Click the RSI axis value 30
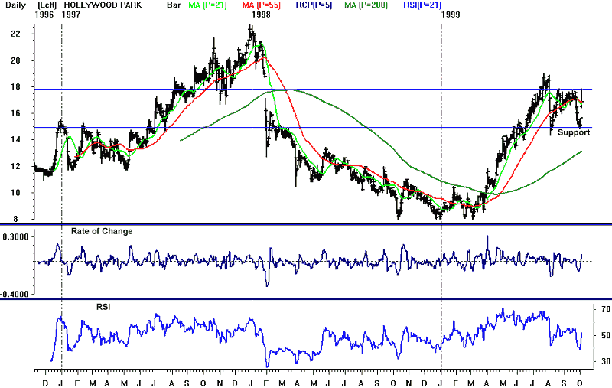 click(x=606, y=361)
